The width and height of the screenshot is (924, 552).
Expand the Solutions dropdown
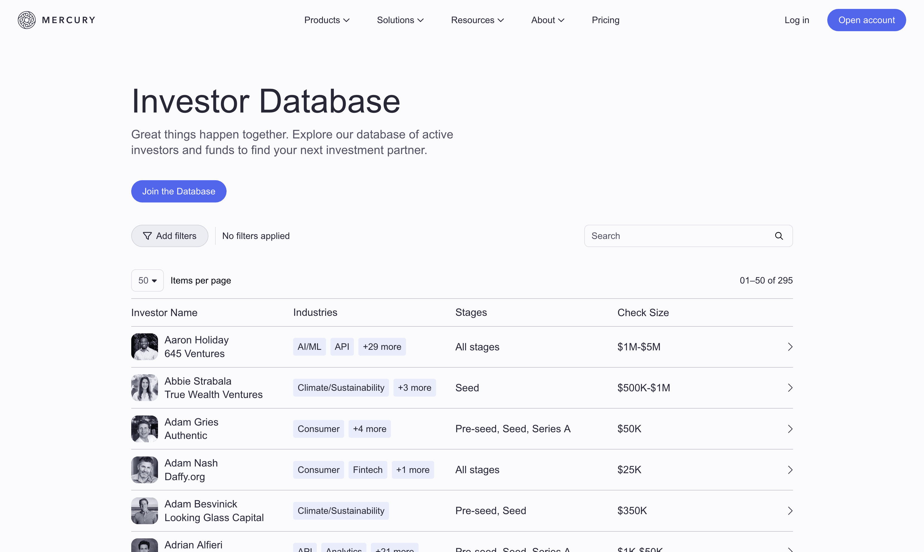click(400, 20)
